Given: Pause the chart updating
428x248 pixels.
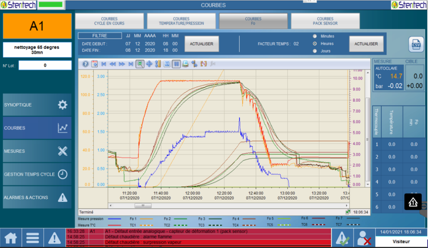Looking at the screenshot, I should click(x=176, y=64).
